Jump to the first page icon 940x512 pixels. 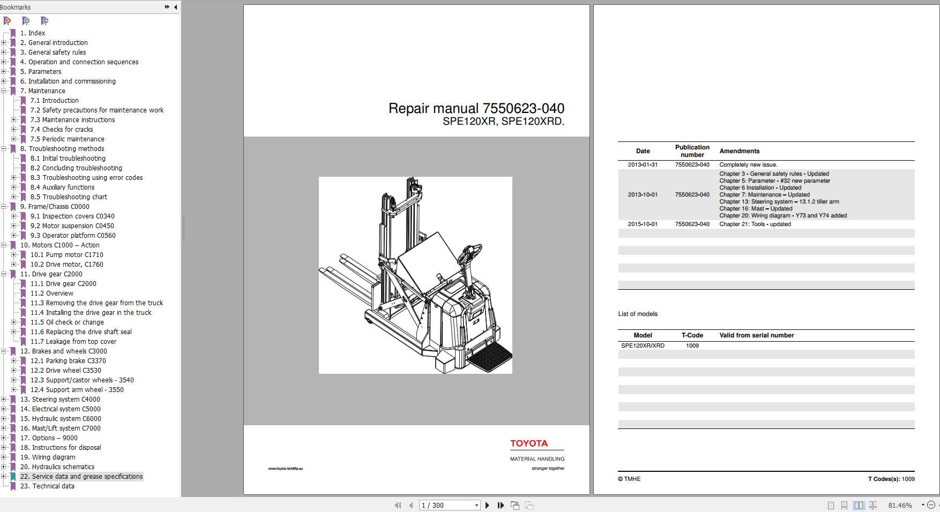pyautogui.click(x=398, y=505)
